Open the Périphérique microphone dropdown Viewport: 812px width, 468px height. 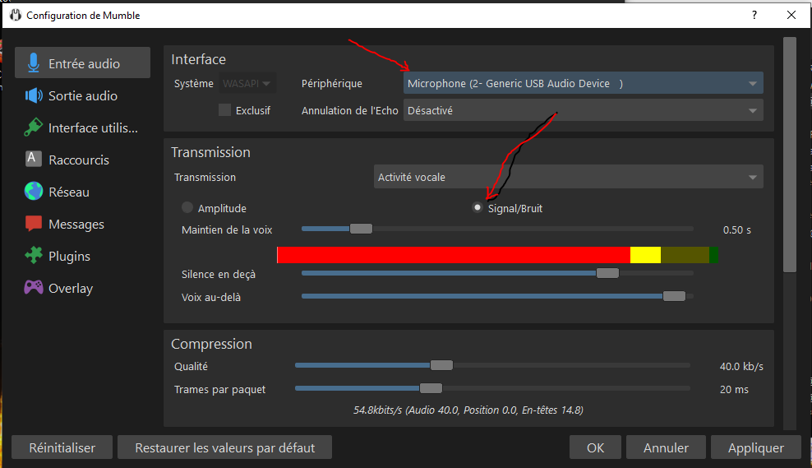click(x=583, y=83)
